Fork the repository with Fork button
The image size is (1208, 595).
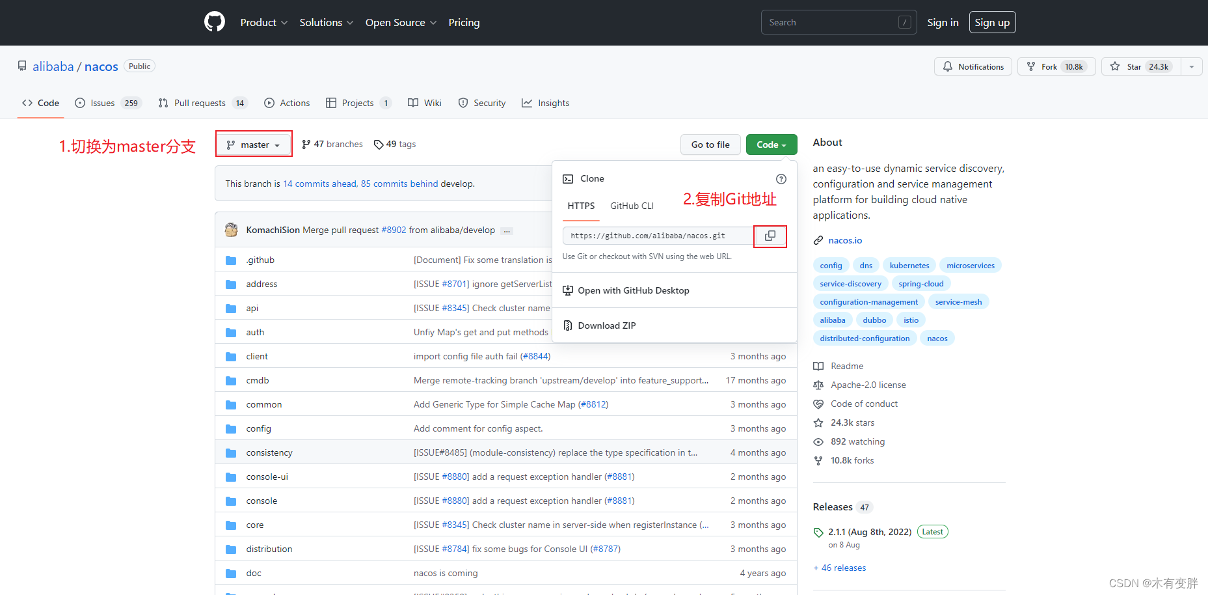[1056, 66]
